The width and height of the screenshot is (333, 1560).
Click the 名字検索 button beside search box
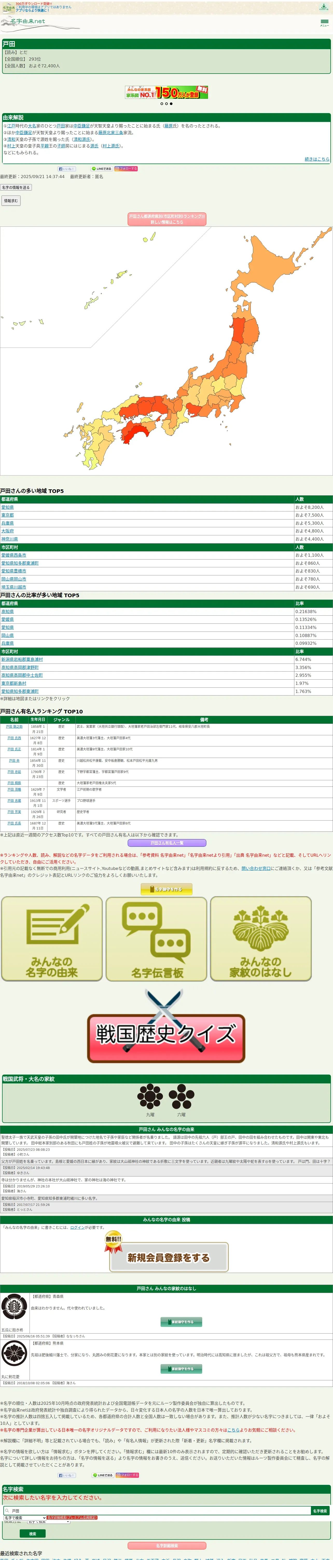pos(320,1510)
